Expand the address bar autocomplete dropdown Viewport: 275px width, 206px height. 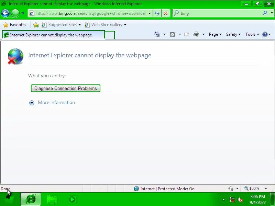tap(150, 13)
